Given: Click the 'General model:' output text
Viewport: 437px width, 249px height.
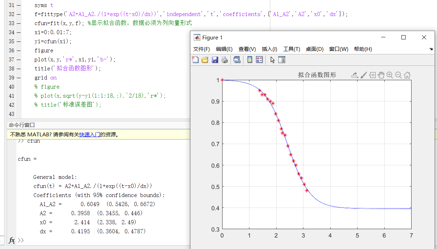Looking at the screenshot, I should 55,177.
